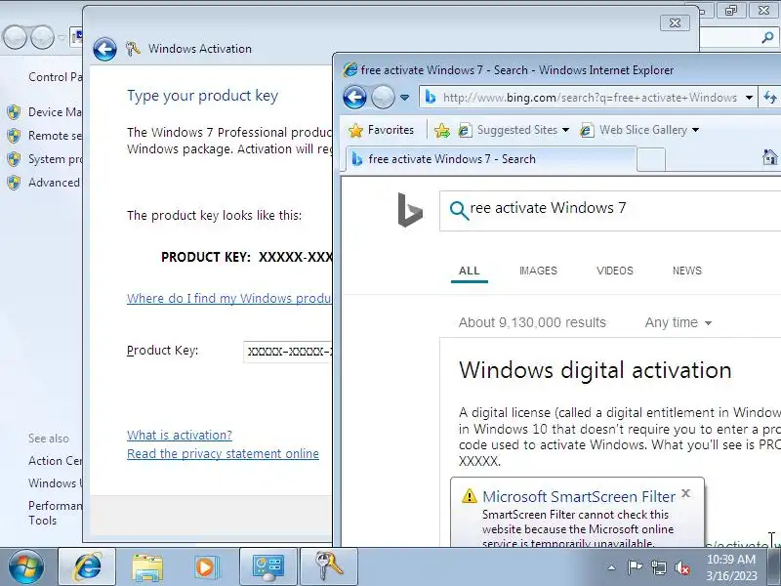781x586 pixels.
Task: Click the Add to Favorites Bar icon
Action: tap(442, 131)
